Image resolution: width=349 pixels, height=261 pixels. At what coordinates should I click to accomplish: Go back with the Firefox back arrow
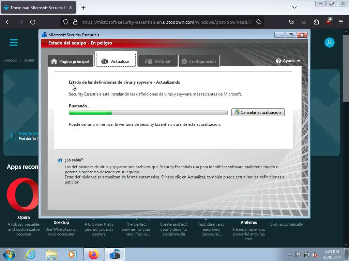[8, 22]
